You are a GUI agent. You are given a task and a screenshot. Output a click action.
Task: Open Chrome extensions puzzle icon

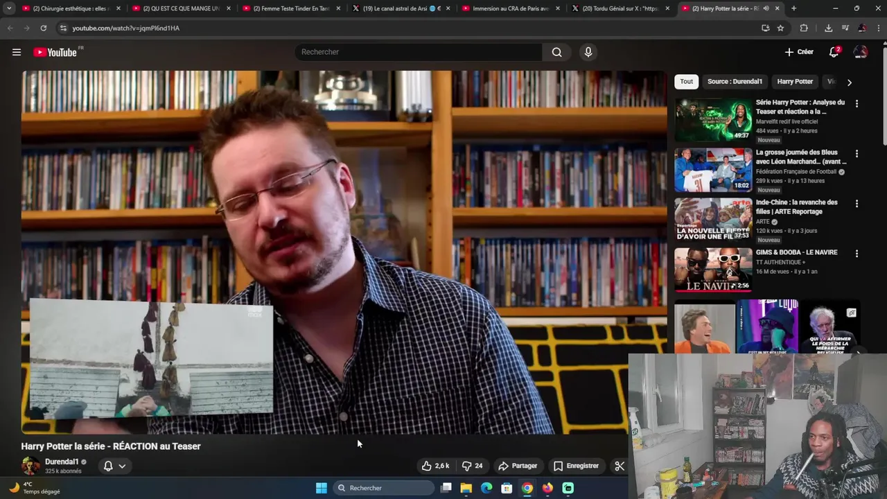[804, 28]
